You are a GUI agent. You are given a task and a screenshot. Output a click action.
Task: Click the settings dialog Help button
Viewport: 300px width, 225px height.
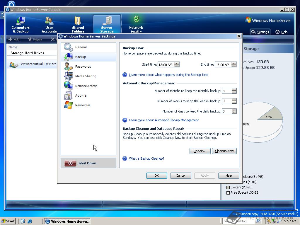coord(229,175)
